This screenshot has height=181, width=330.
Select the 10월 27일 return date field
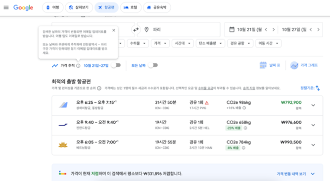pyautogui.click(x=294, y=30)
